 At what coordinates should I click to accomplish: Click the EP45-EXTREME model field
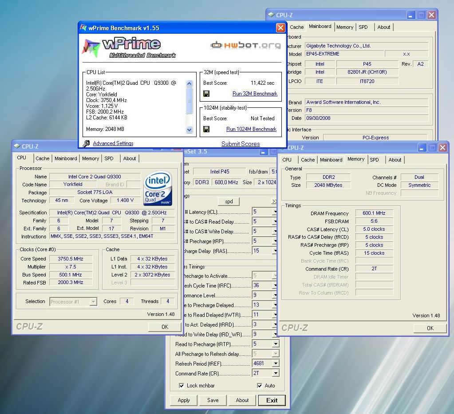(344, 54)
